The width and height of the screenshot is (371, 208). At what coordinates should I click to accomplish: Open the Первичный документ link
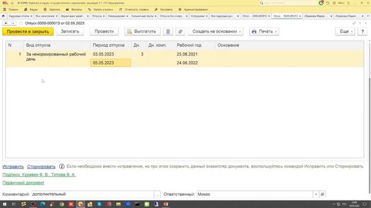click(x=23, y=183)
